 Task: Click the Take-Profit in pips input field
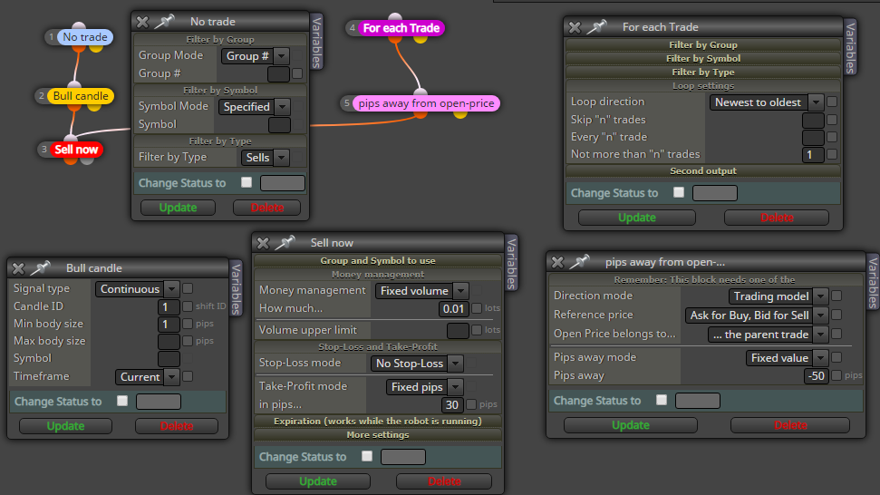pyautogui.click(x=452, y=404)
